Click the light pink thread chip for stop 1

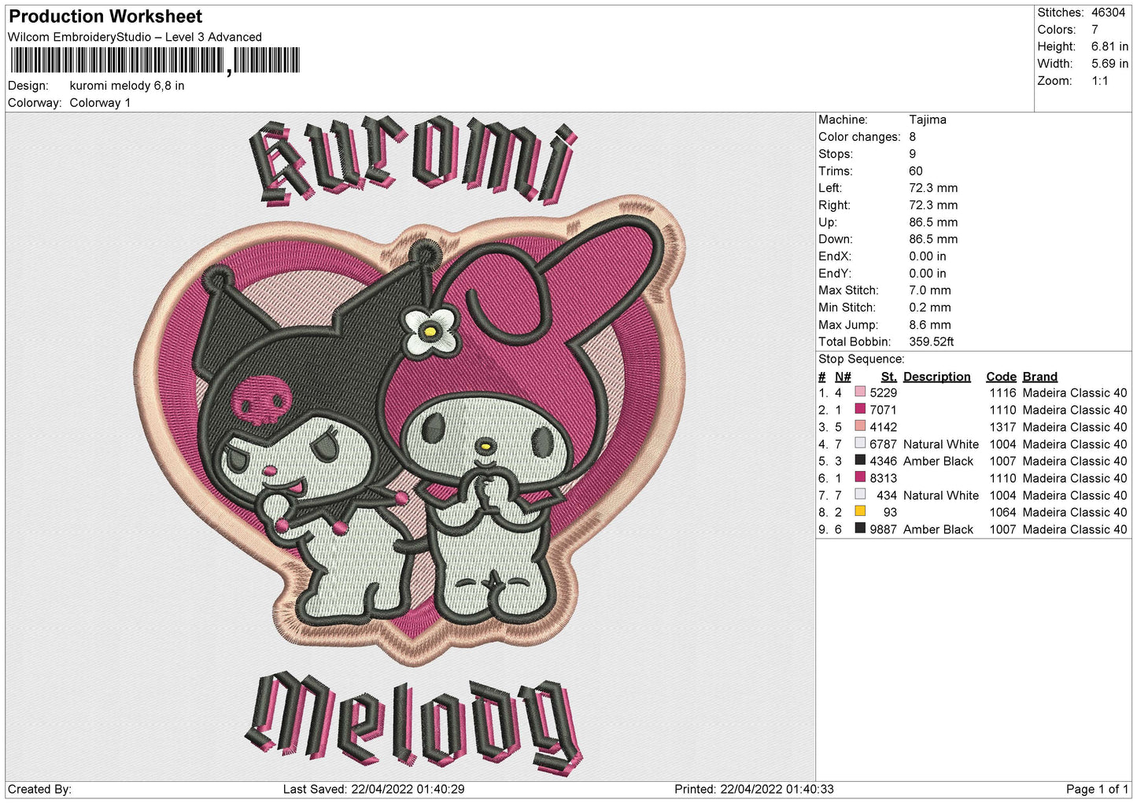(x=861, y=392)
